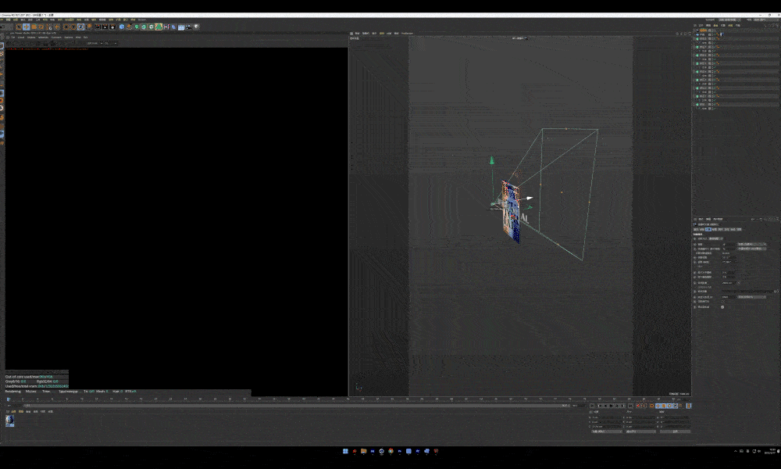Screen dimensions: 781x469
Task: Click the Apply button in Coordinates manager
Action: [x=675, y=431]
